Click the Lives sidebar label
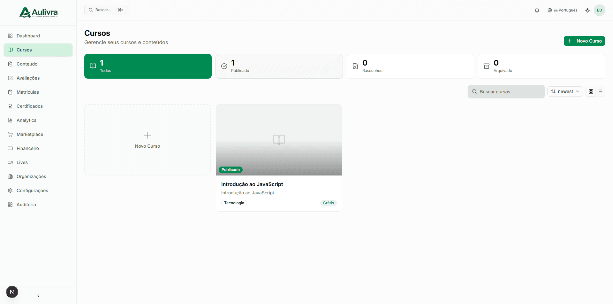The height and width of the screenshot is (304, 613). 22,162
